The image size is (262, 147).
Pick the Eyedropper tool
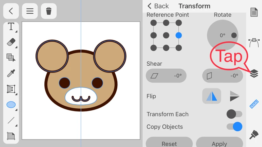point(11,73)
